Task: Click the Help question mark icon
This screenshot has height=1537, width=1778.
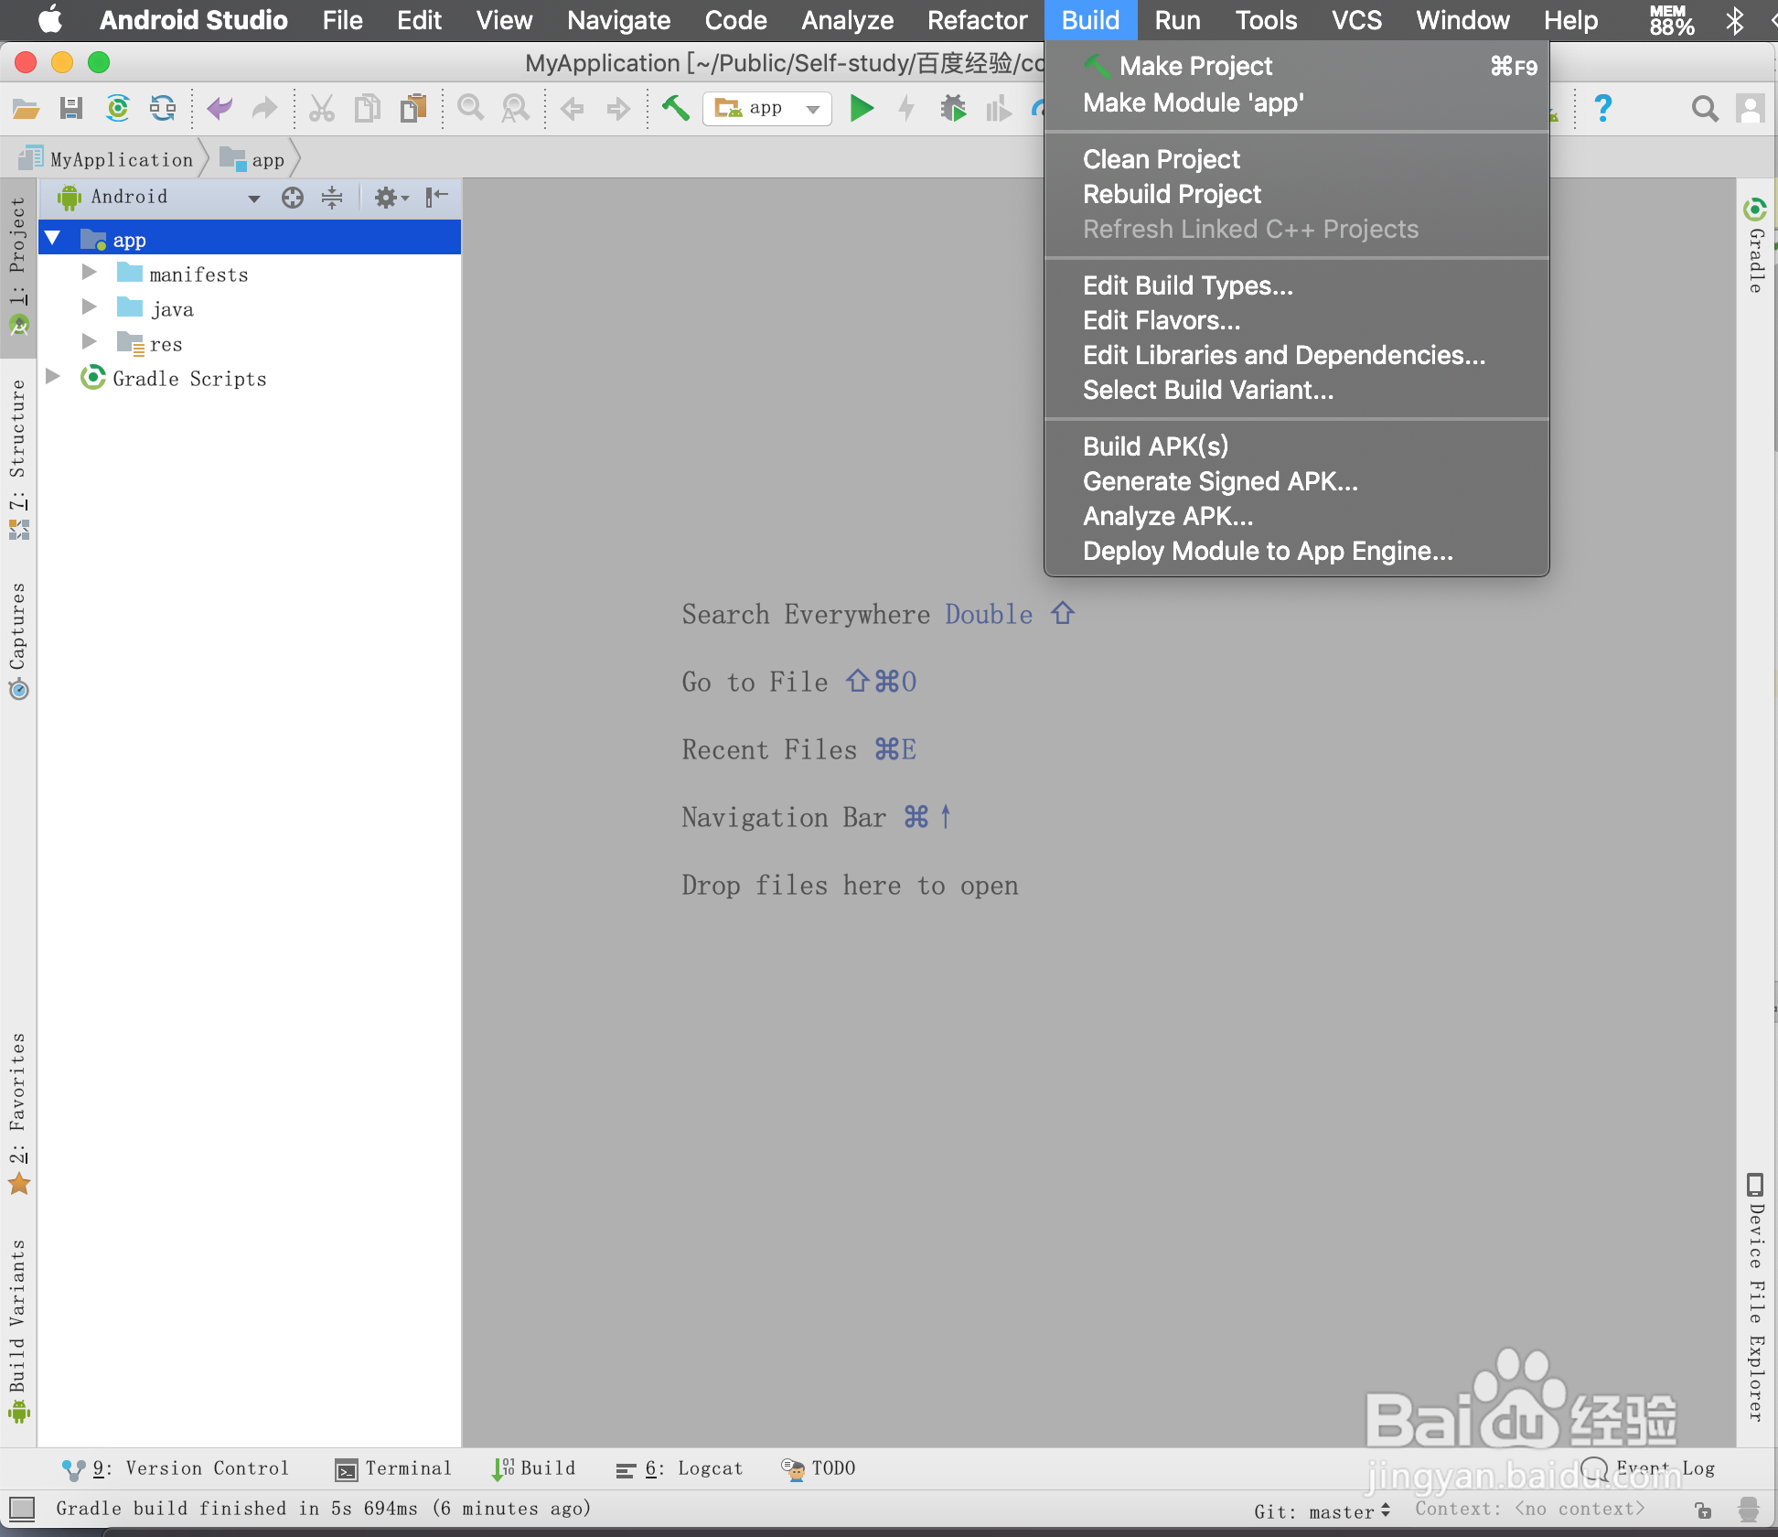Action: pos(1602,109)
